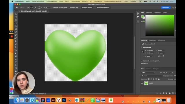
Task: Toggle pixel layer filter in Layers
Action: (161, 73)
